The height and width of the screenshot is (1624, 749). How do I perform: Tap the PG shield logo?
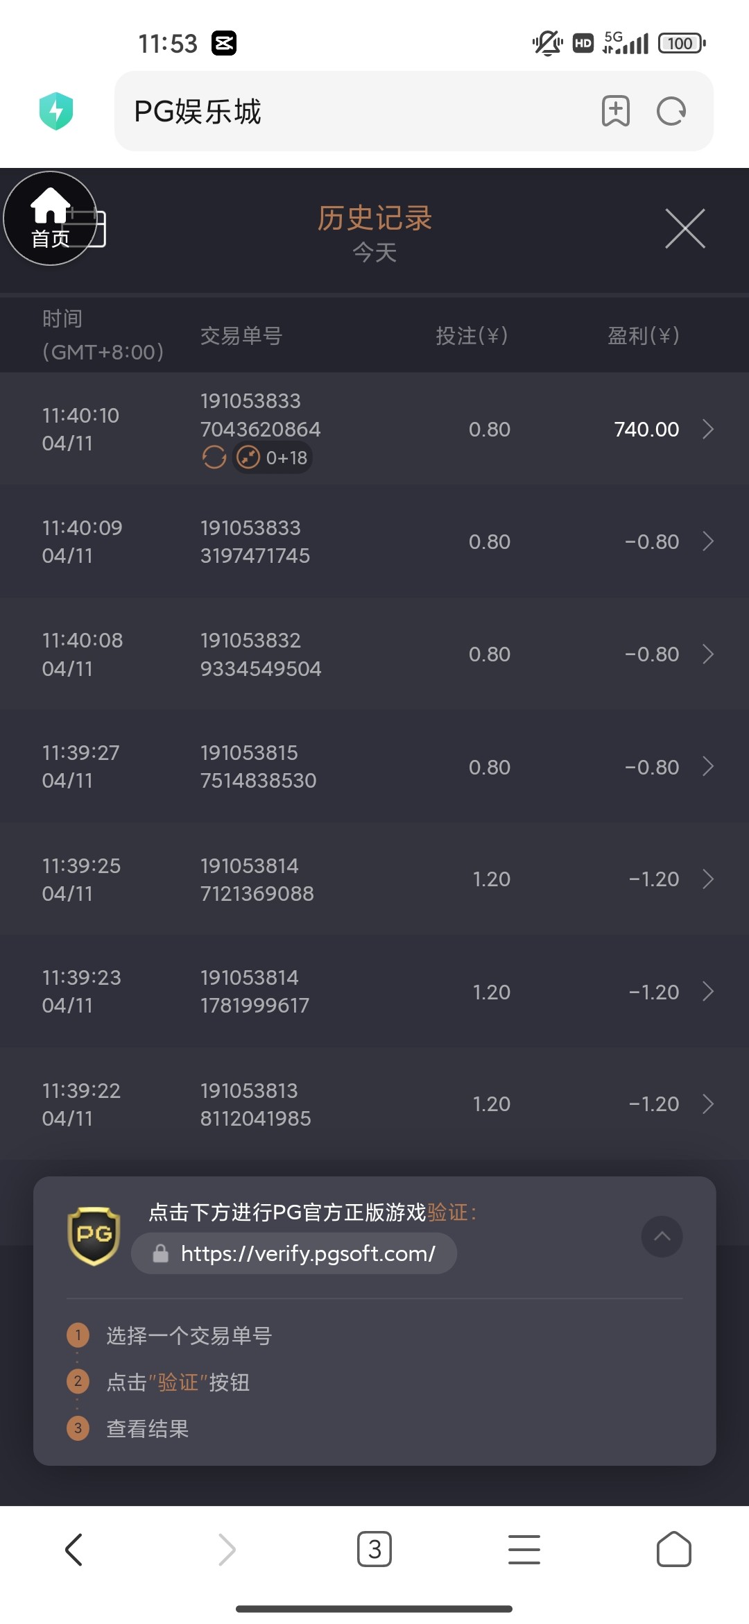[94, 1236]
